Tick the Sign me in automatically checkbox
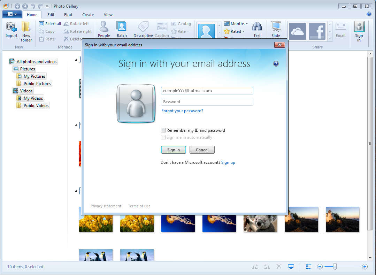The height and width of the screenshot is (275, 376). click(x=163, y=137)
